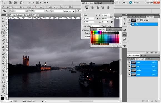Open the Paragraph panel dock icon
161x103 pixels.
pyautogui.click(x=124, y=24)
